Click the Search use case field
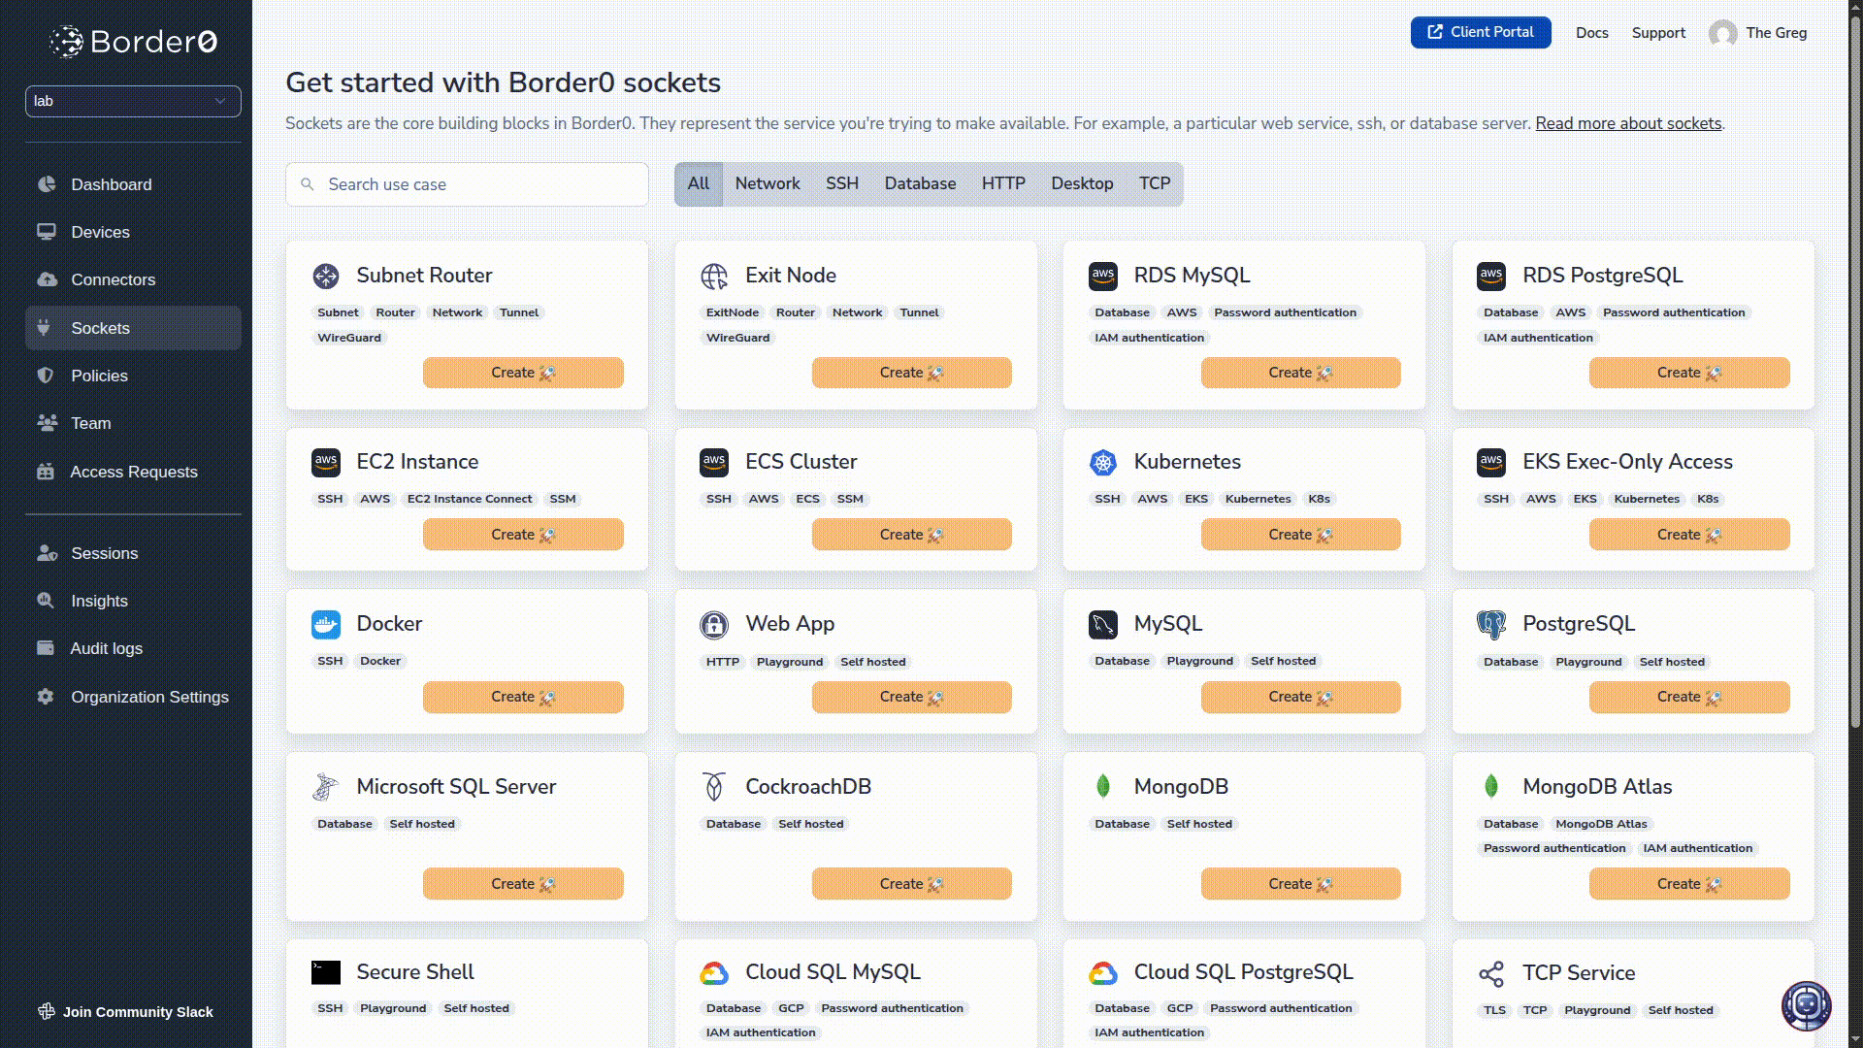This screenshot has height=1048, width=1863. pyautogui.click(x=467, y=184)
